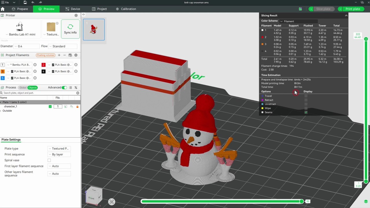Image resolution: width=370 pixels, height=208 pixels.
Task: Click filament 3 orange color swatch
Action: (3, 71)
